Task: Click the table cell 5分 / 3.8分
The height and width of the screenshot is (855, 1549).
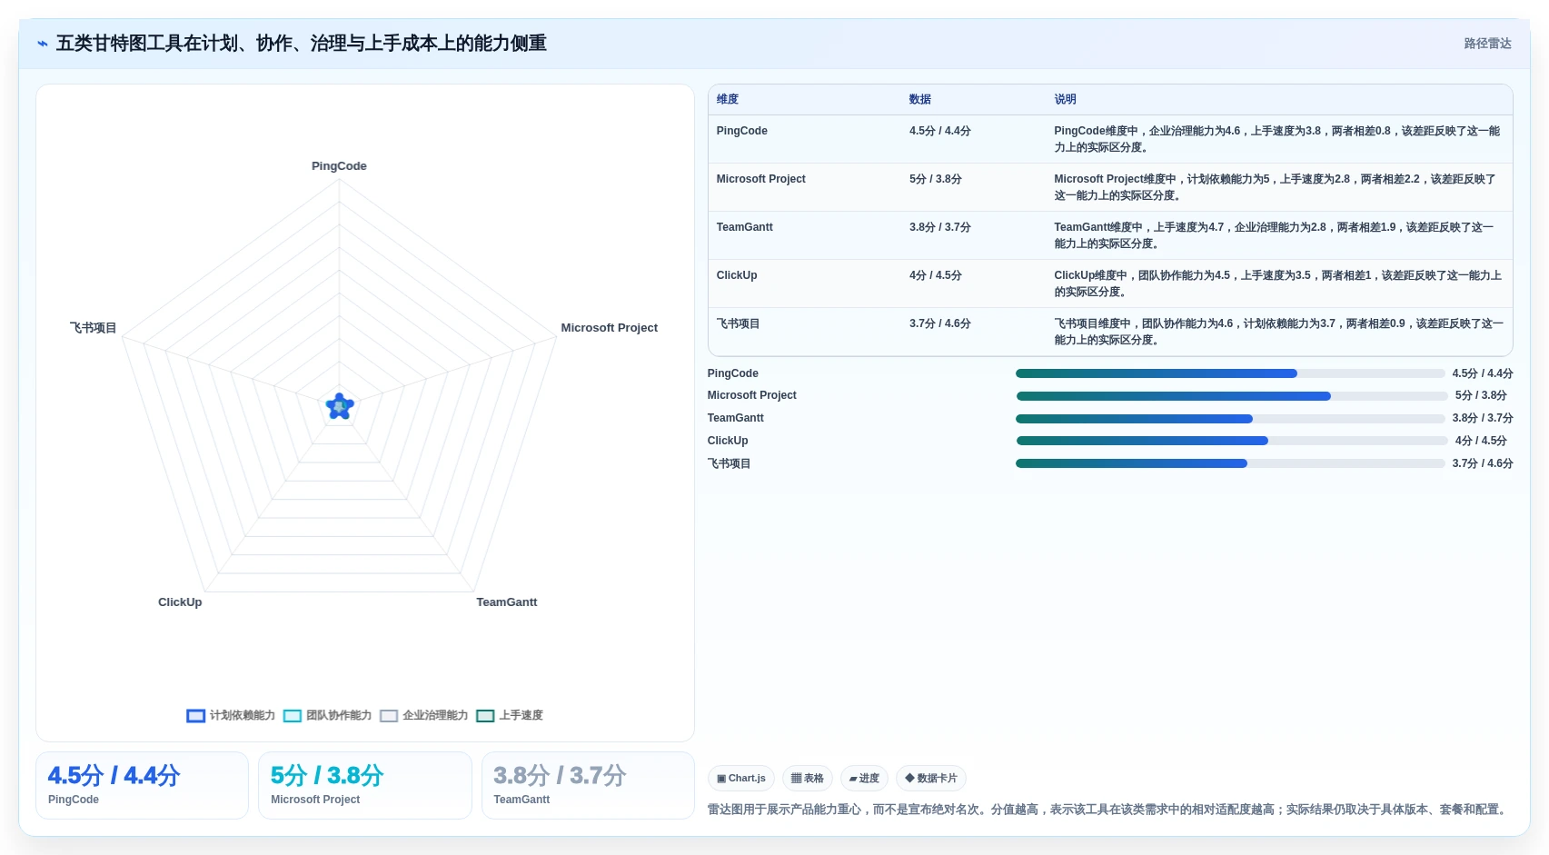Action: click(935, 179)
